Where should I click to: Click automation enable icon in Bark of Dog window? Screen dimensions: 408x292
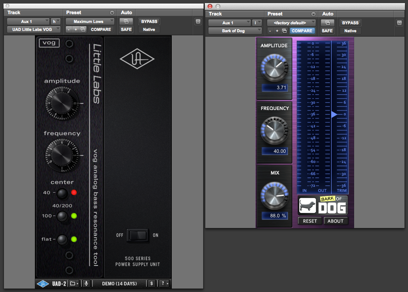click(x=328, y=23)
